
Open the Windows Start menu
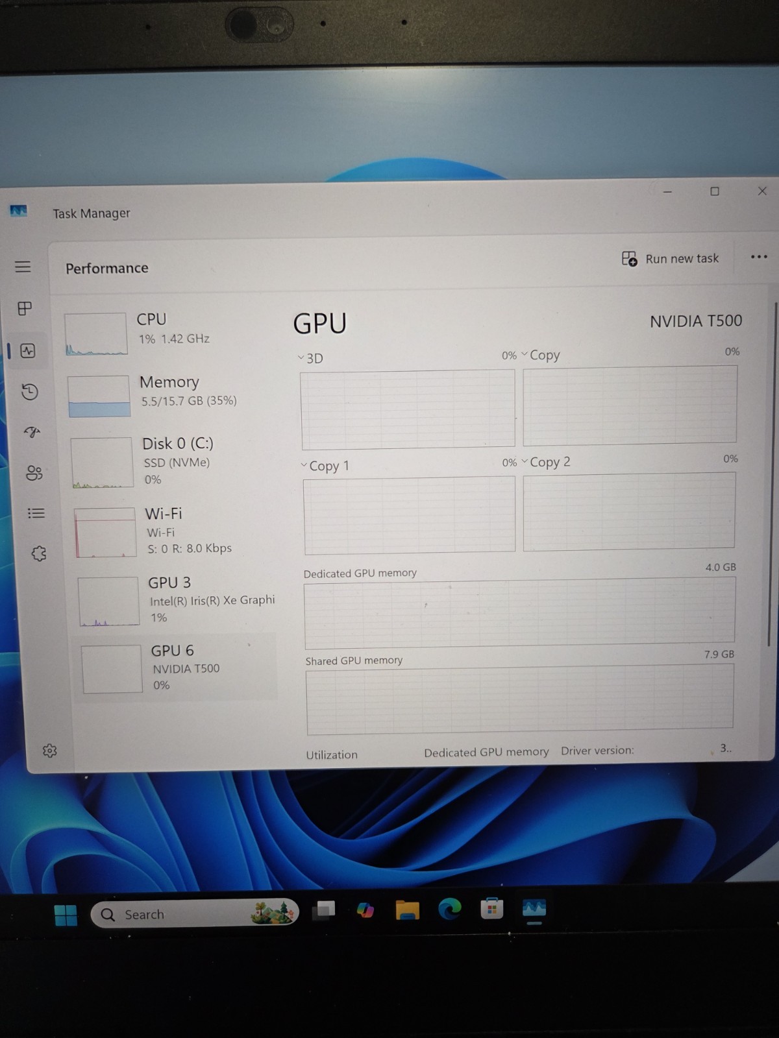pos(66,915)
